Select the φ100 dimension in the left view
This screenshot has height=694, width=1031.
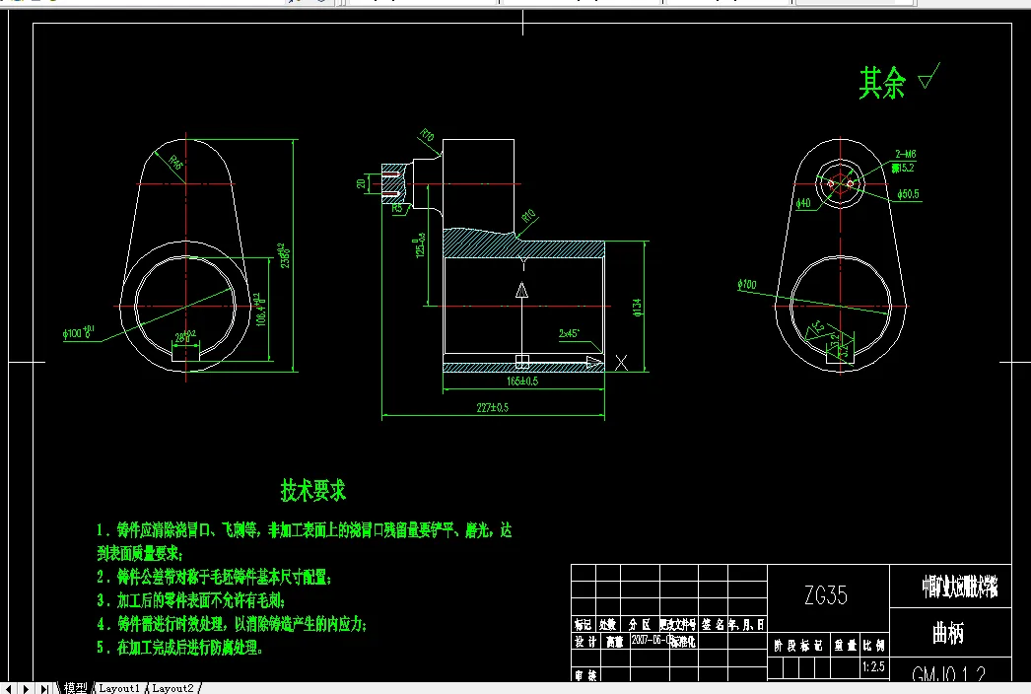(x=78, y=333)
